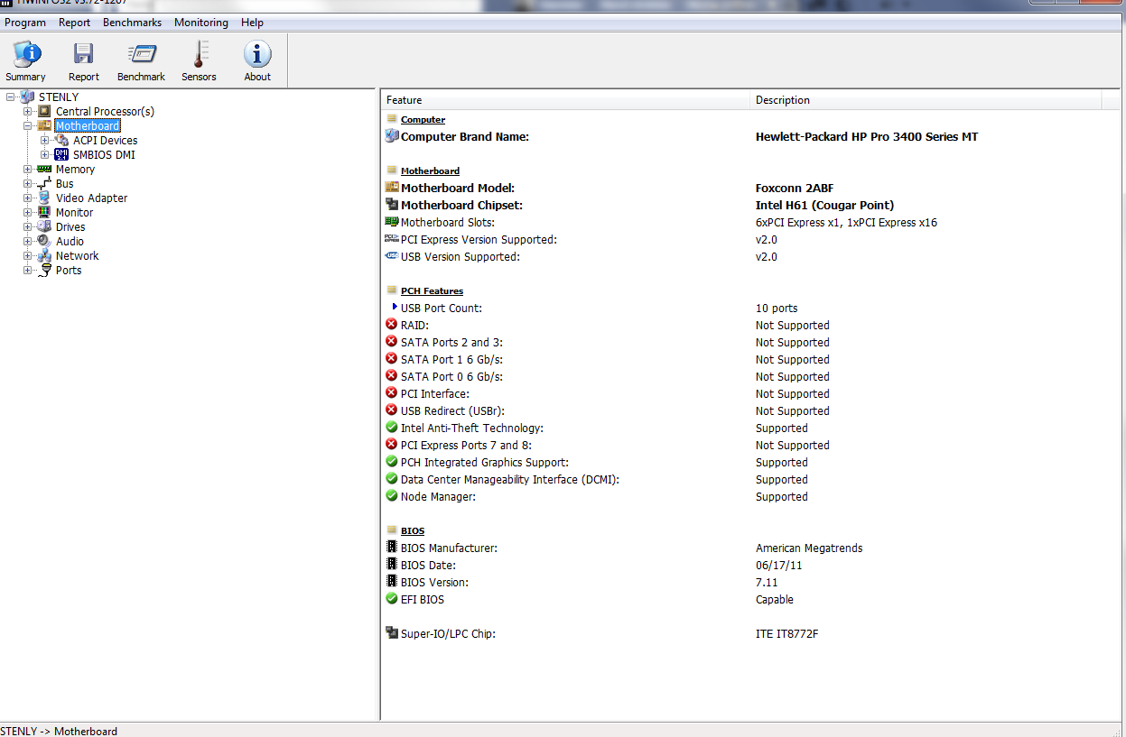
Task: Click the About info icon
Action: 257,56
